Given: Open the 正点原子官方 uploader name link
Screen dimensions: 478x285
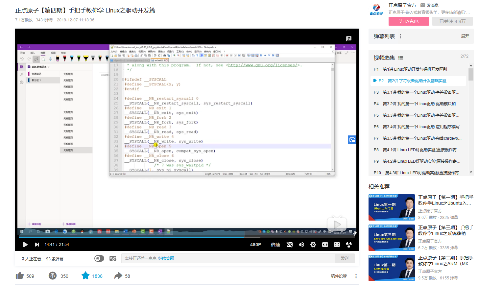Looking at the screenshot, I should coord(402,5).
